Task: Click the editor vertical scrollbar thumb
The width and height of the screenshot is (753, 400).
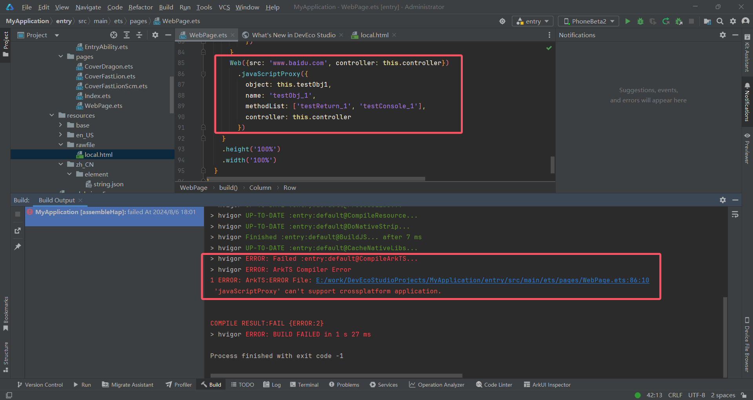Action: pos(552,165)
